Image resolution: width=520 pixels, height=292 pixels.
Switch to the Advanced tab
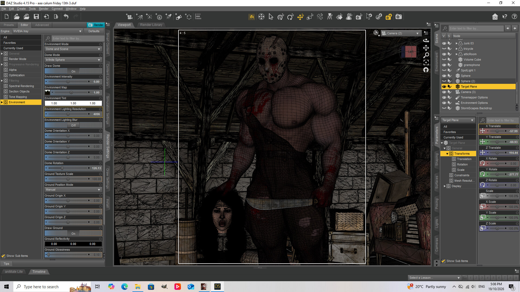[42, 25]
